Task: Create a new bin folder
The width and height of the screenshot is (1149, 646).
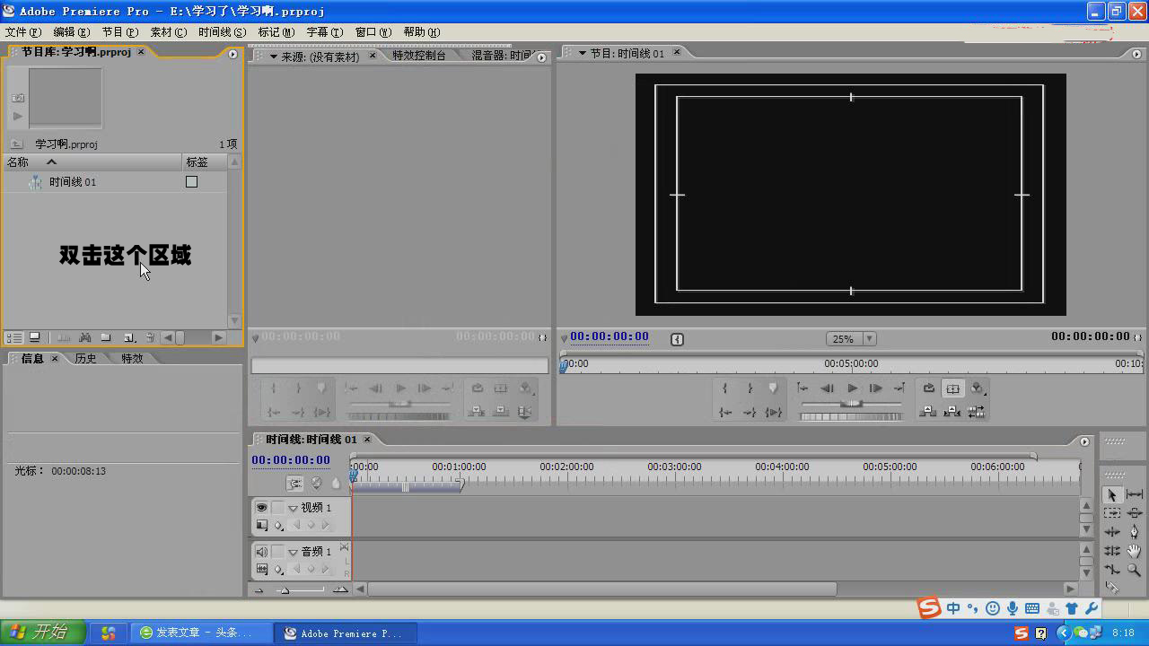Action: 105,337
